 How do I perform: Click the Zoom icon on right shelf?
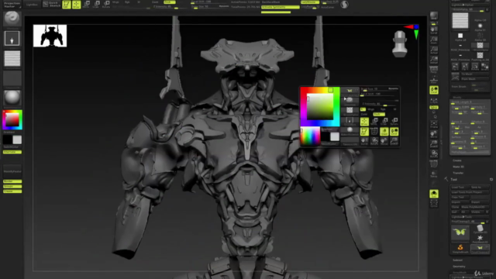tap(434, 40)
